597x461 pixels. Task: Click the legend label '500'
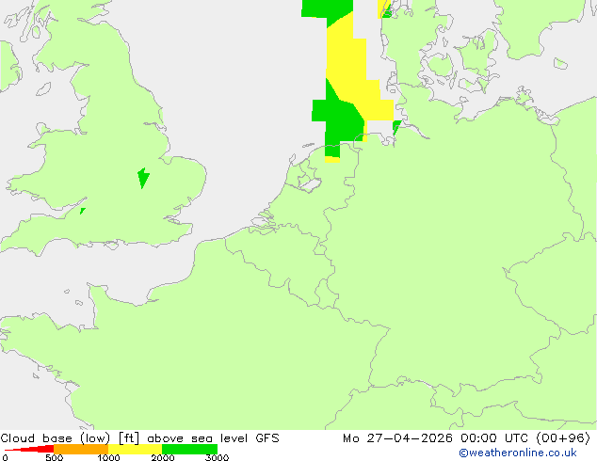(54, 457)
